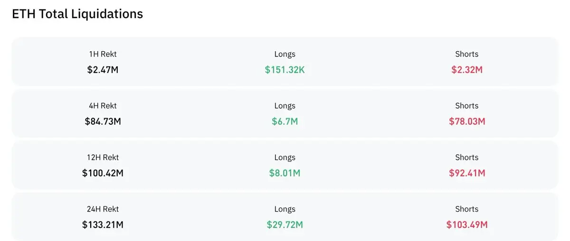
Task: Select the 4H Rekt label
Action: (x=103, y=106)
